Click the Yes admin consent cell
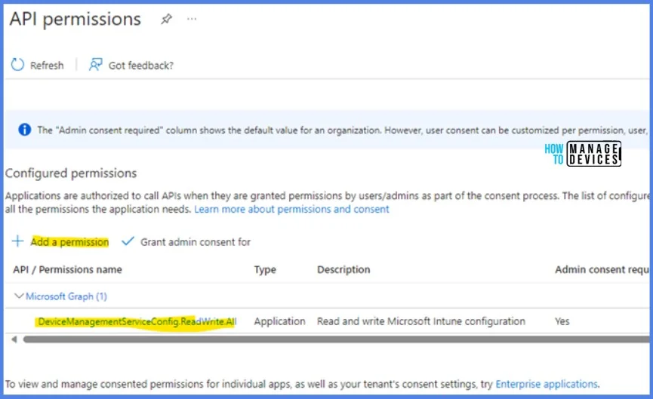Viewport: 653px width, 399px height. (562, 321)
